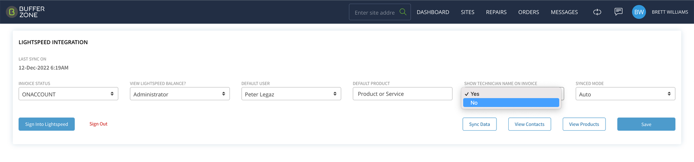Click the sync refresh arrows icon
Image resolution: width=694 pixels, height=162 pixels.
[x=597, y=12]
